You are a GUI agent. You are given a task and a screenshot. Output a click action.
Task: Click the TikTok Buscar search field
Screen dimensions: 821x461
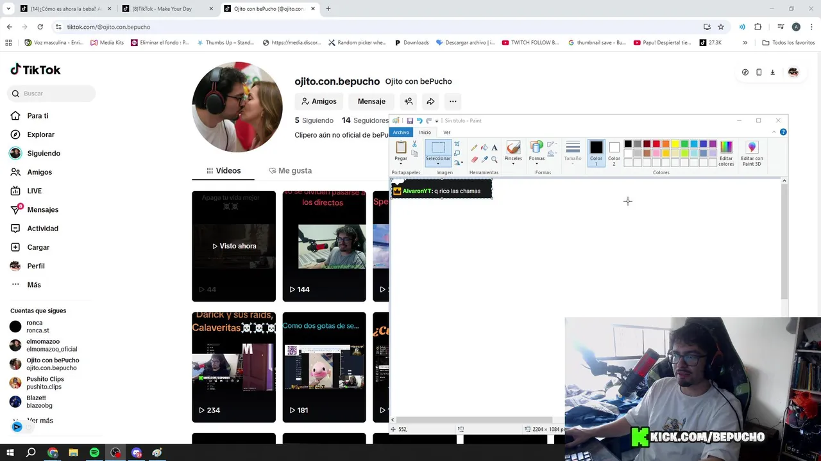point(52,93)
